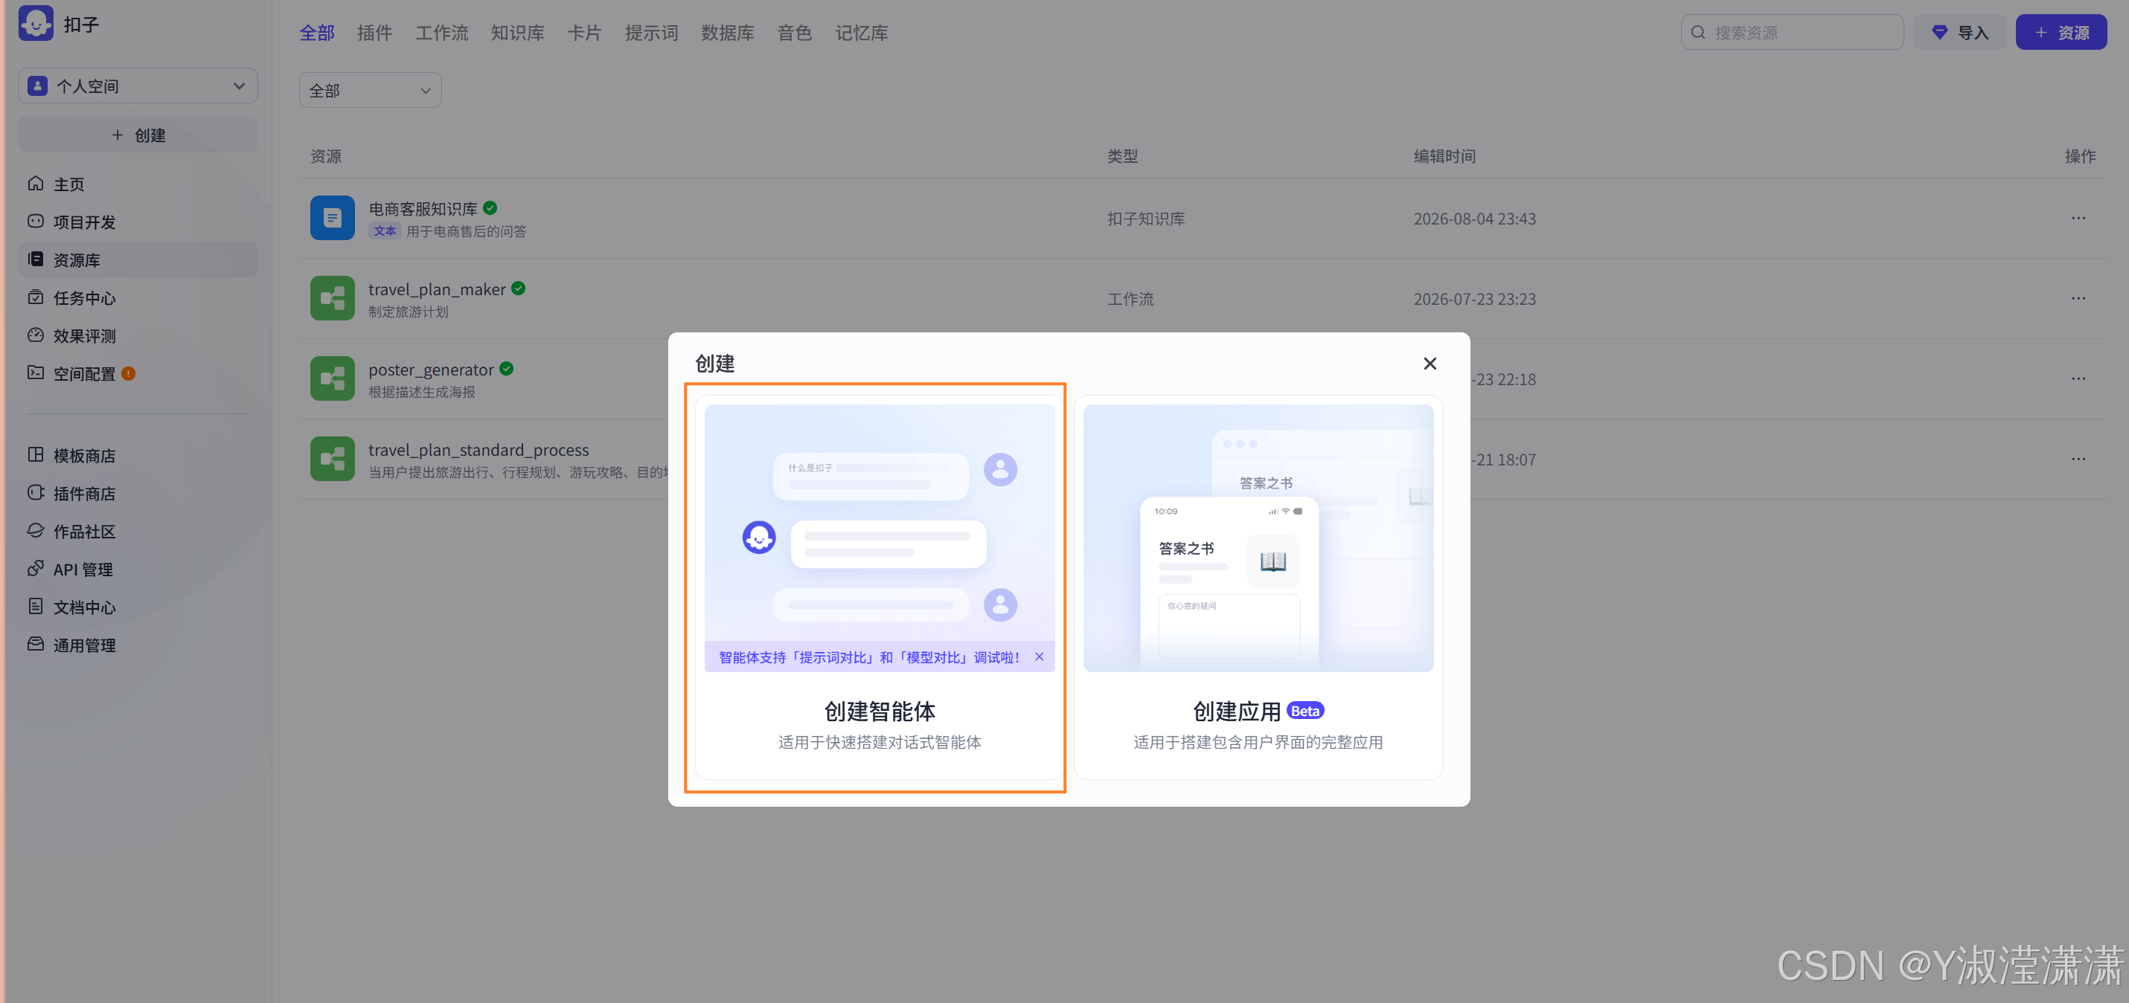Image resolution: width=2129 pixels, height=1003 pixels.
Task: Open the travel_plan_standard_process resource name
Action: pyautogui.click(x=478, y=450)
